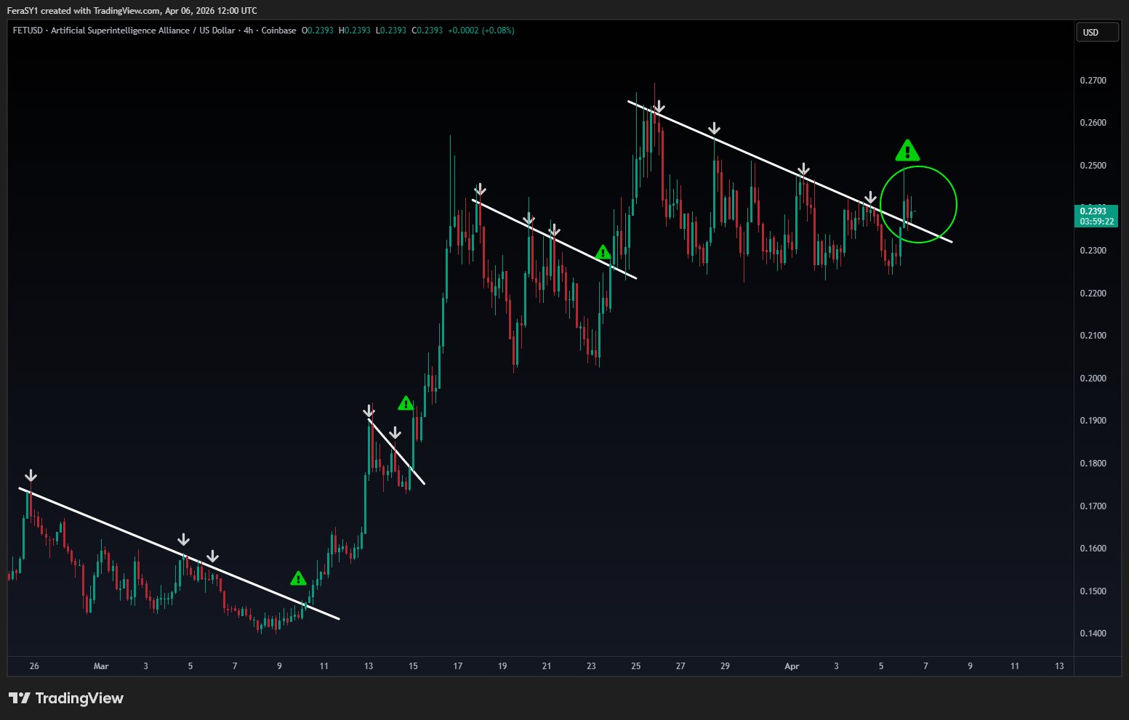Viewport: 1129px width, 720px height.
Task: Click the large green warning triangle above the circle
Action: tap(907, 150)
